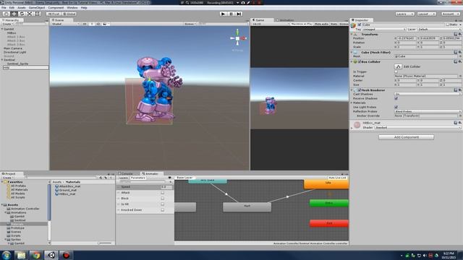Viewport: 463px width, 260px height.
Task: Open the Cast Shadows dropdown
Action: point(428,94)
